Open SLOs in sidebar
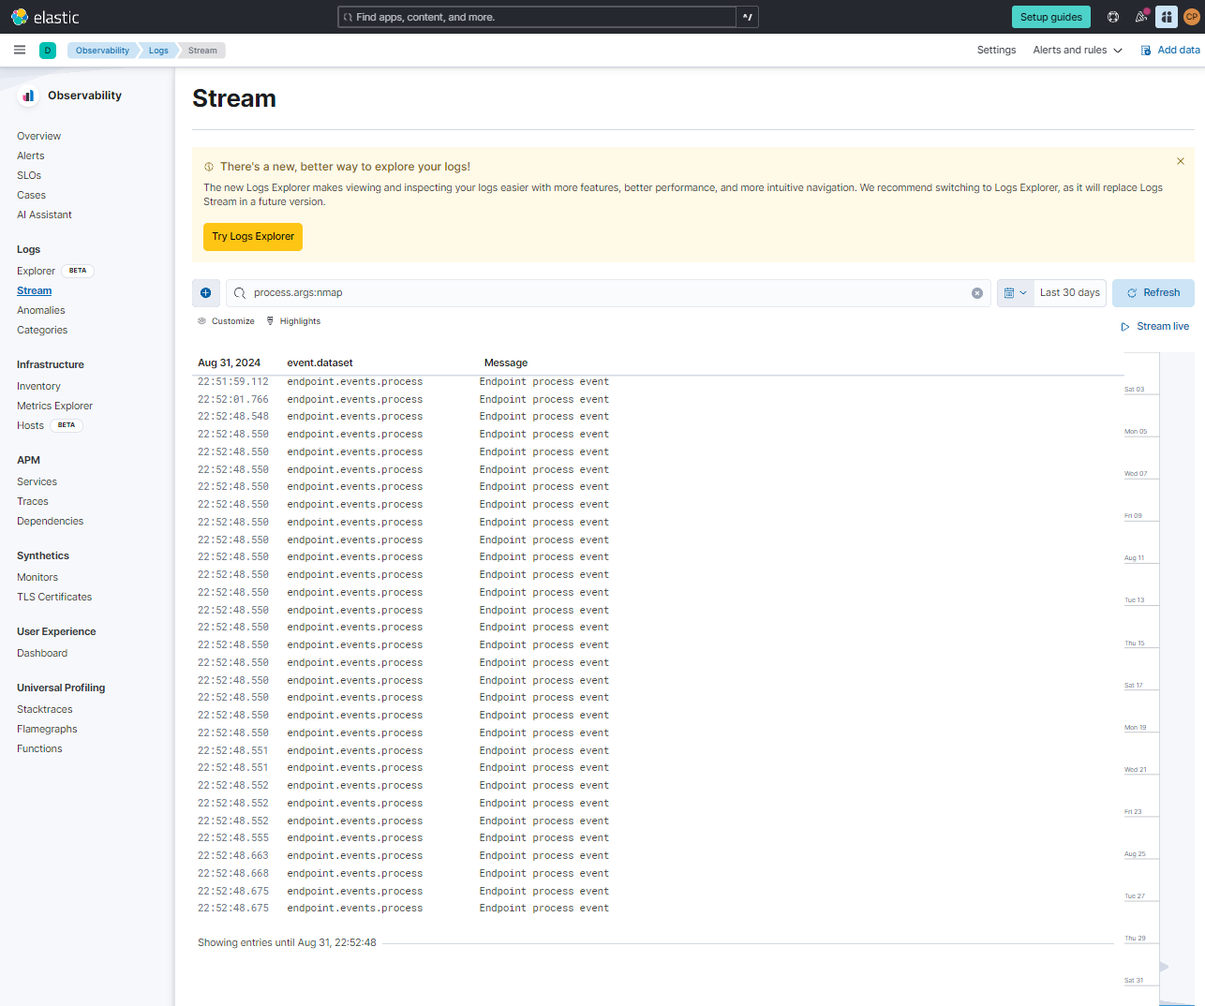This screenshot has width=1205, height=1006. click(x=29, y=176)
